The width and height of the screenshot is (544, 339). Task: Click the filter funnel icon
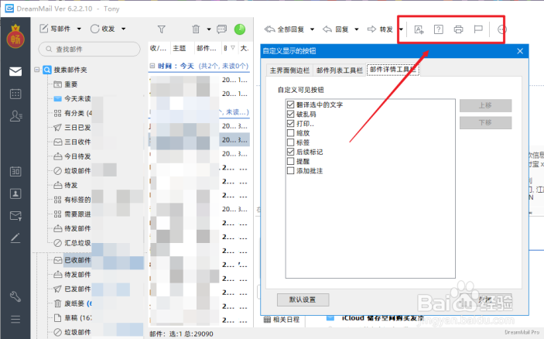(x=161, y=29)
